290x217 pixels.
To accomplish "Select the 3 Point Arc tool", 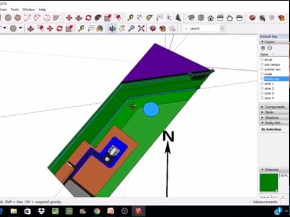I will [47, 18].
